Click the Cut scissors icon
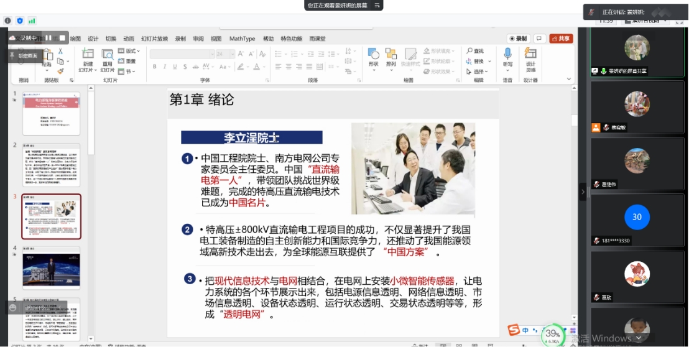The image size is (689, 347). (x=60, y=52)
